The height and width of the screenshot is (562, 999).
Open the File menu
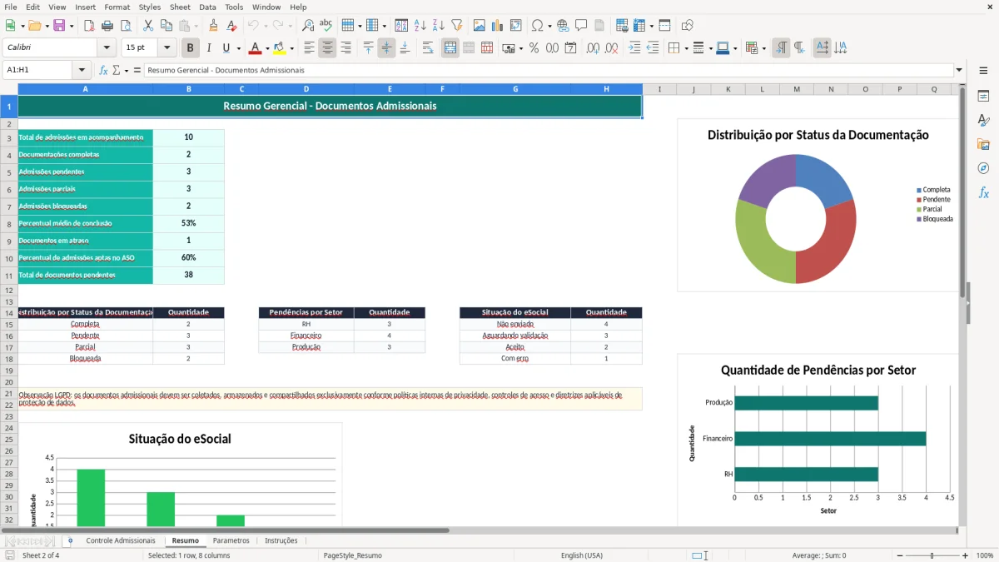click(11, 7)
